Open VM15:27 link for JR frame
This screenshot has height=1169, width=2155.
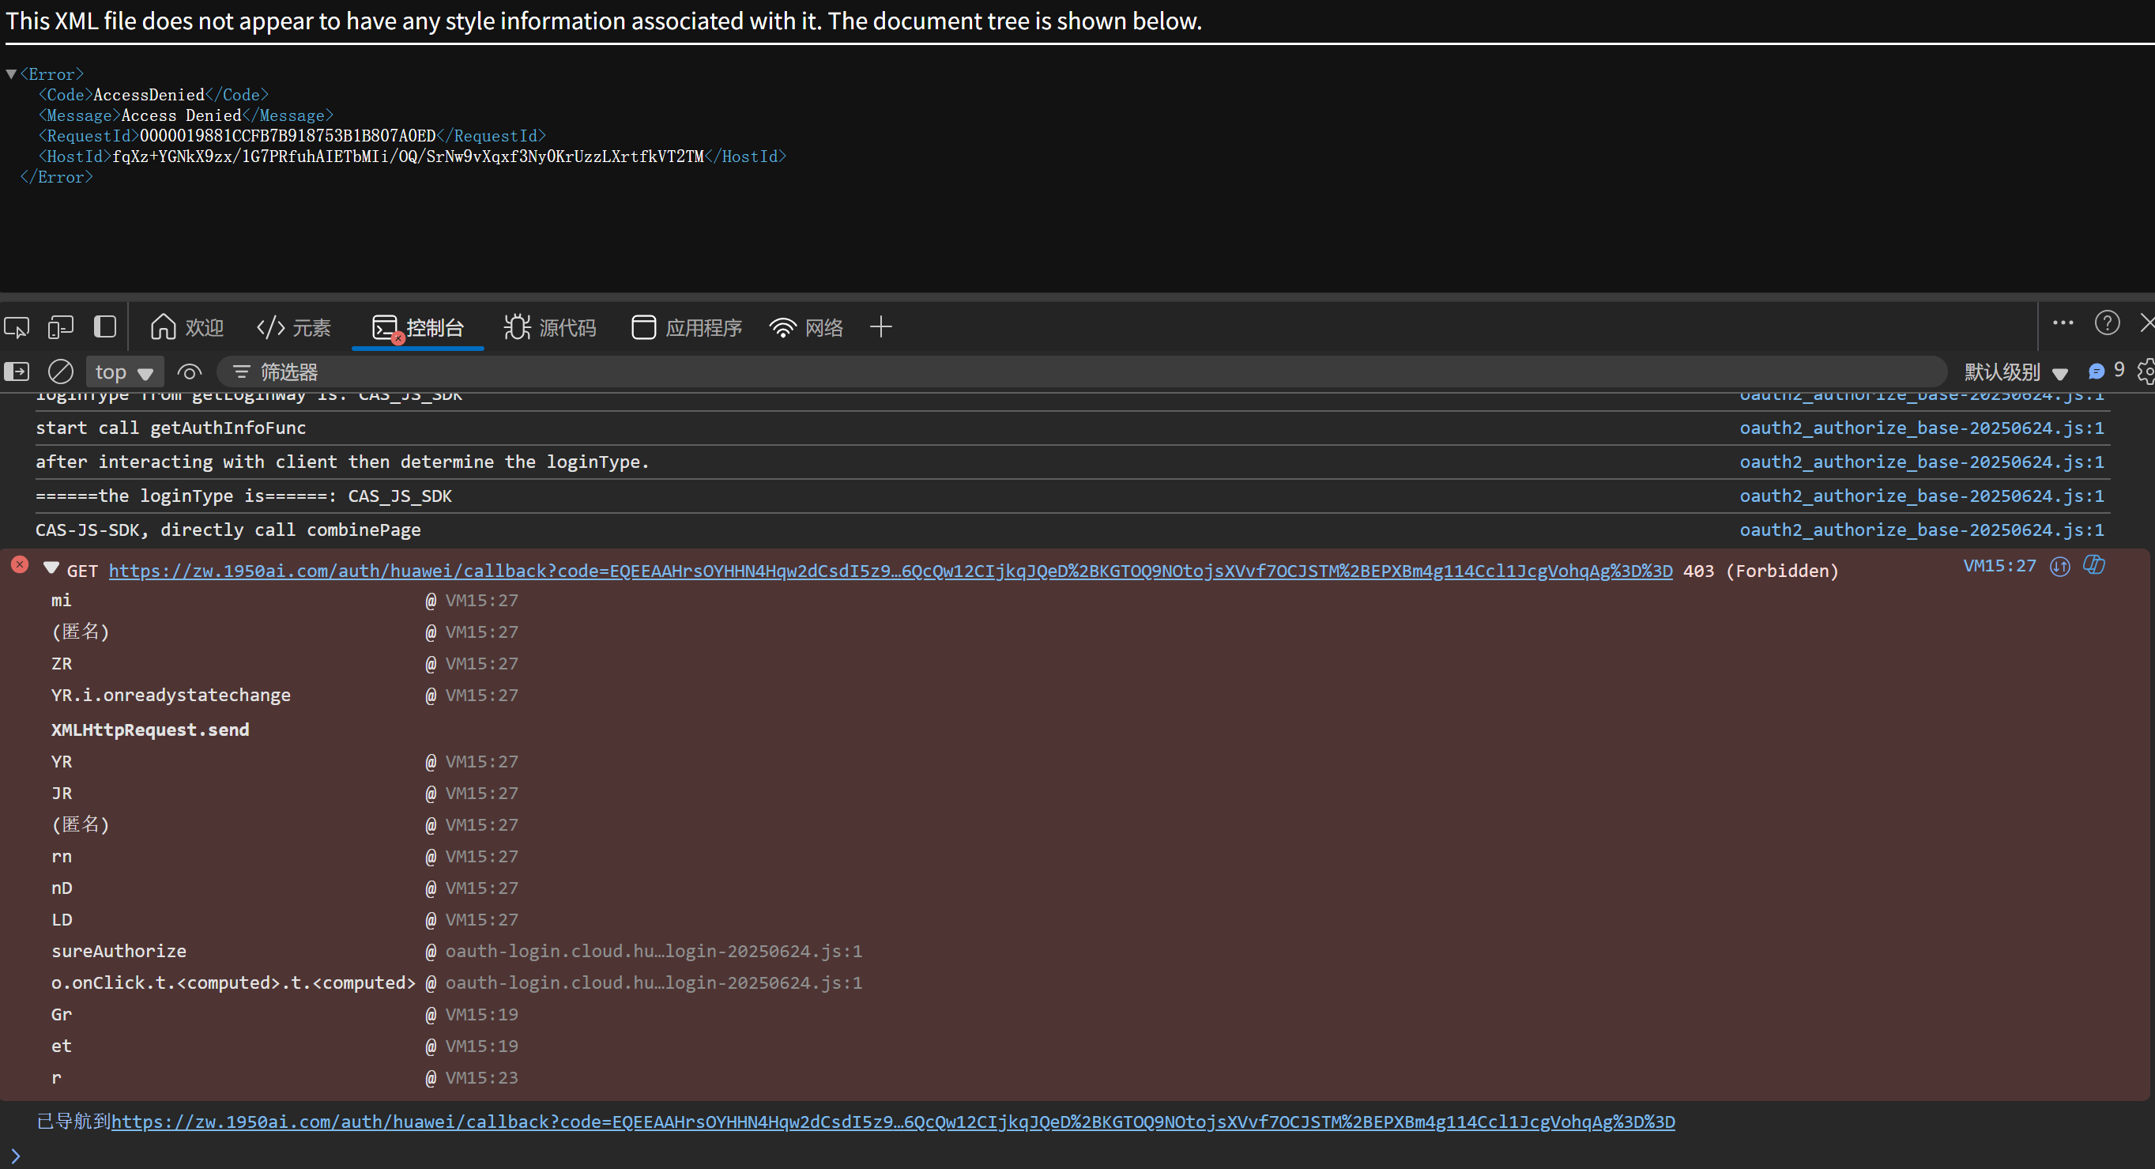click(481, 794)
